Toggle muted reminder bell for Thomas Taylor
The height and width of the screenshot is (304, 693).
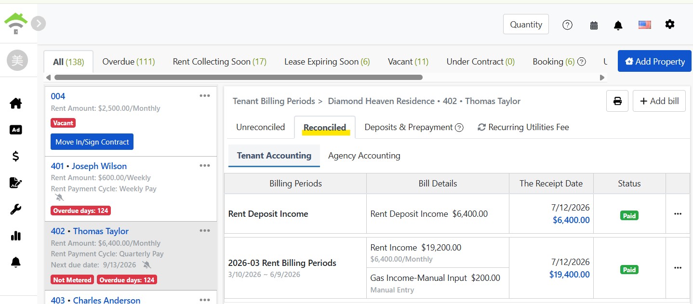click(x=147, y=265)
